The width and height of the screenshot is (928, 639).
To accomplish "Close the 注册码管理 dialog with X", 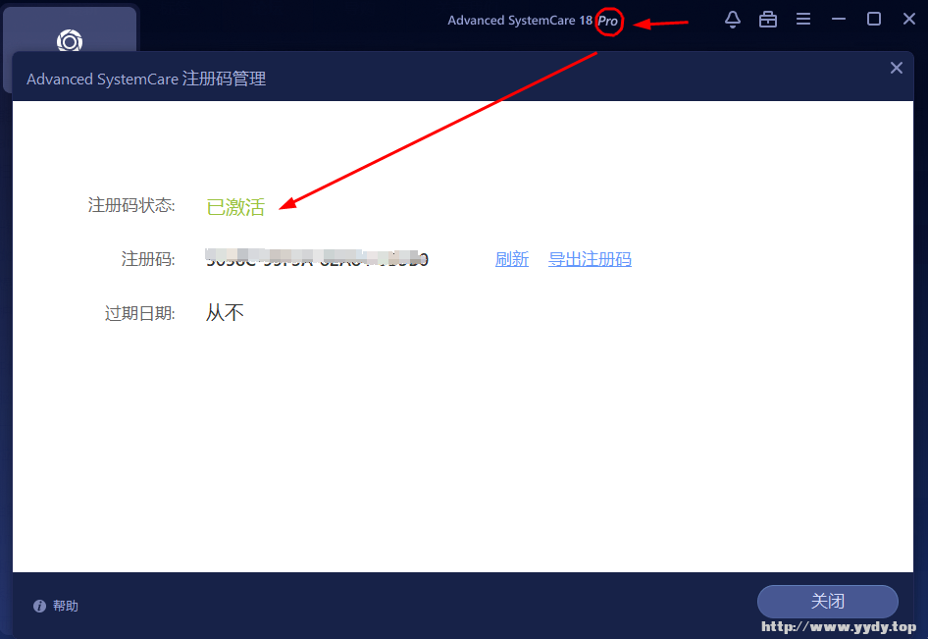I will click(896, 68).
